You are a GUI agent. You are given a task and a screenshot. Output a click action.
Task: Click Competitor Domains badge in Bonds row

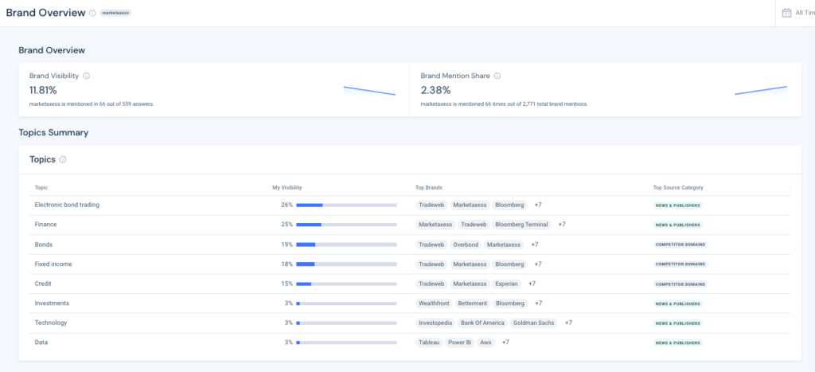tap(680, 245)
